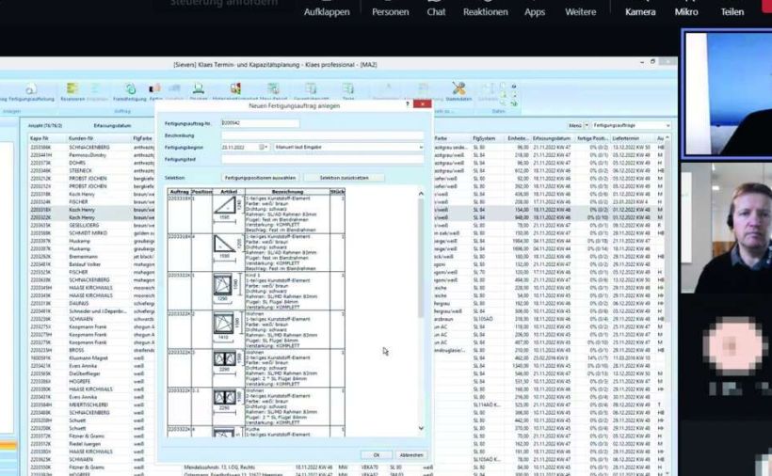Toggle the Kamera in meeting bar
Viewport: 772px width, 476px height.
pyautogui.click(x=640, y=9)
